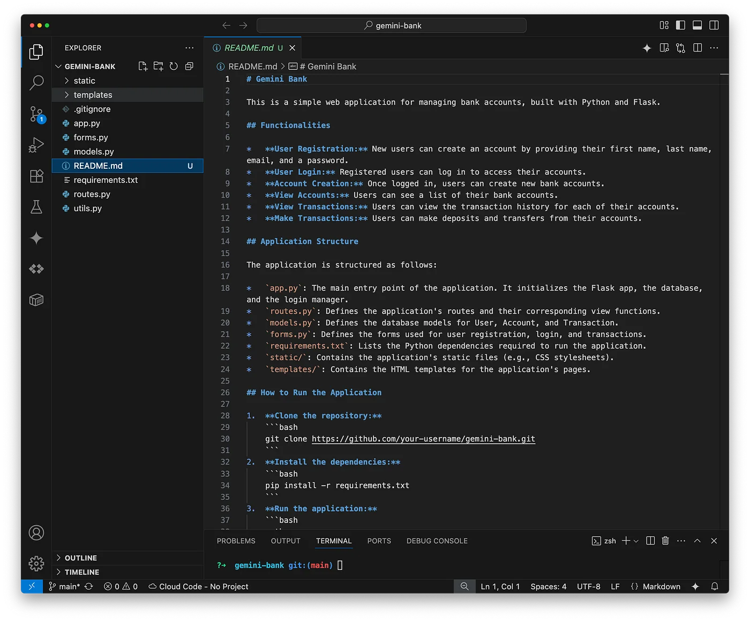750x621 pixels.
Task: Click the New File icon in Explorer
Action: pyautogui.click(x=142, y=66)
